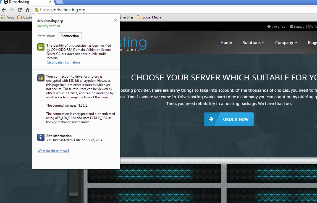Reload the page with the refresh icon
This screenshot has width=317, height=203.
pos(20,10)
